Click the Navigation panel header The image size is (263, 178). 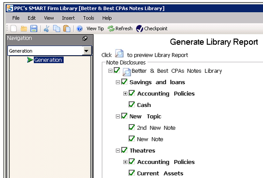tap(50, 39)
